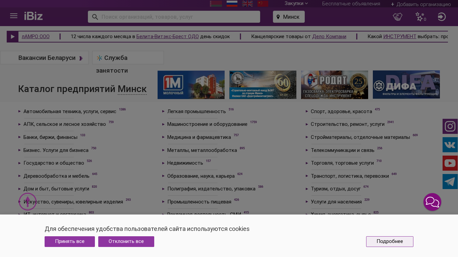This screenshot has height=257, width=458.
Task: Open Белита-Витэкс-Брест ОДО link
Action: coord(168,36)
